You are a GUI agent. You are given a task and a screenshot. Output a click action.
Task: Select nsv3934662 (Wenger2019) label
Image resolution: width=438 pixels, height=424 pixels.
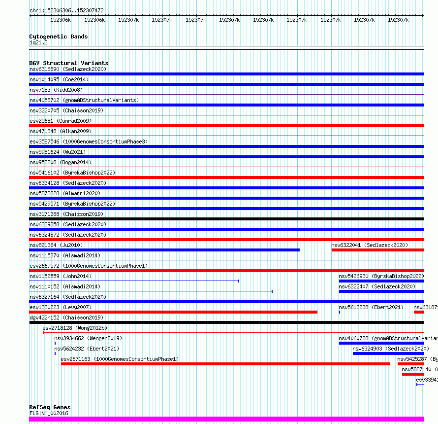pos(88,338)
